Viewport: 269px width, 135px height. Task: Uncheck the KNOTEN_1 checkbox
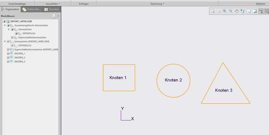pyautogui.click(x=8, y=54)
